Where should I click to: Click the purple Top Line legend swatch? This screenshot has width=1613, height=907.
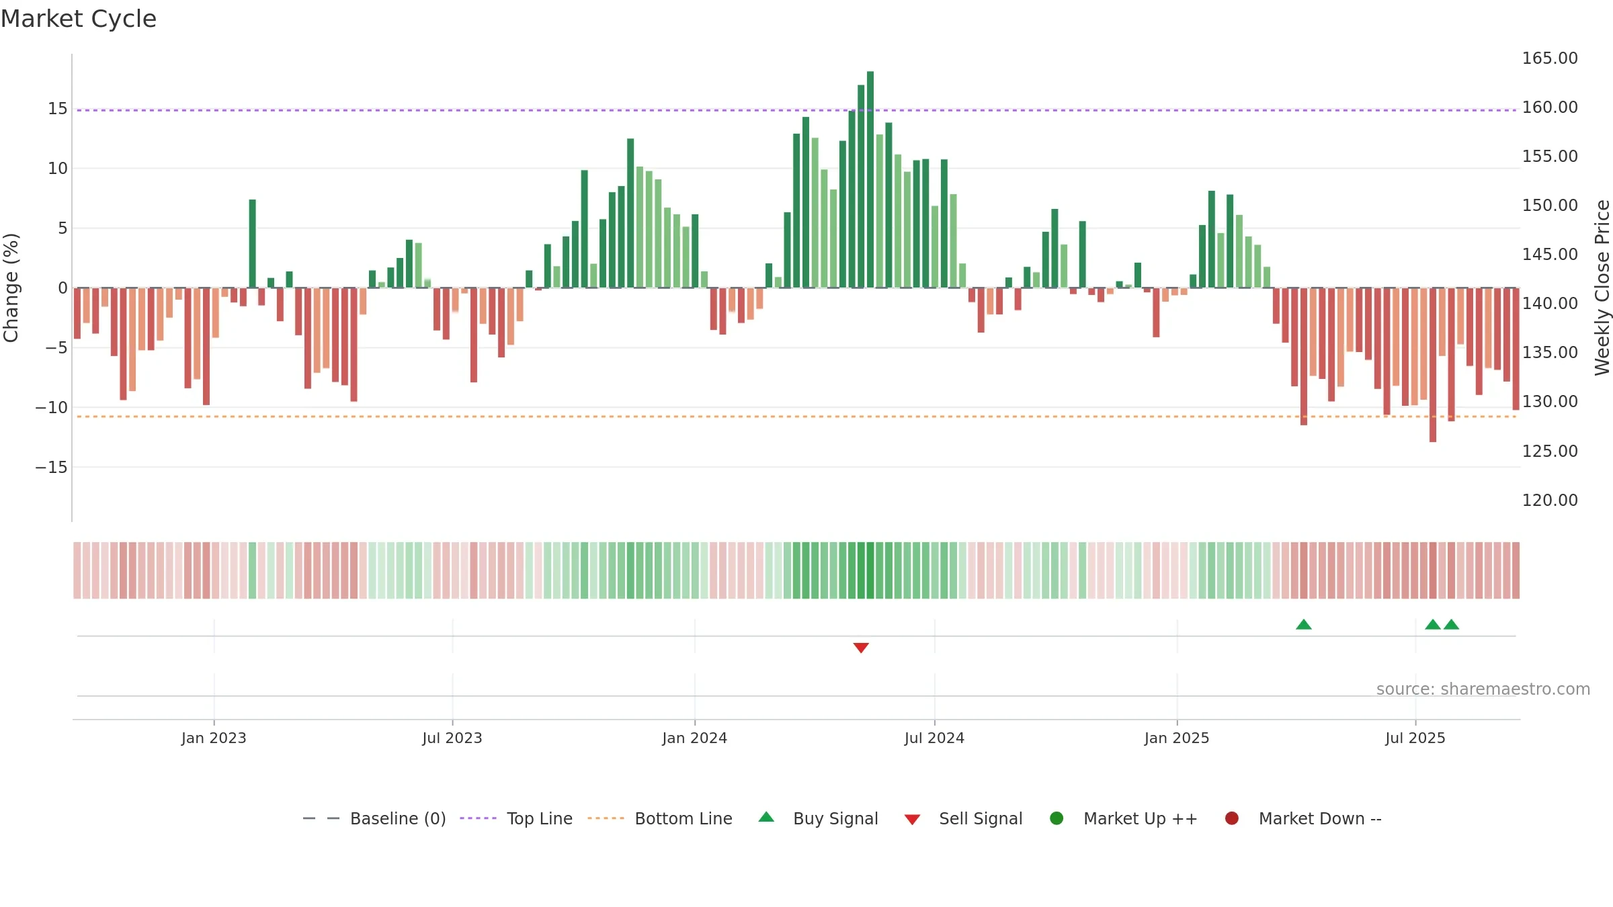coord(478,818)
